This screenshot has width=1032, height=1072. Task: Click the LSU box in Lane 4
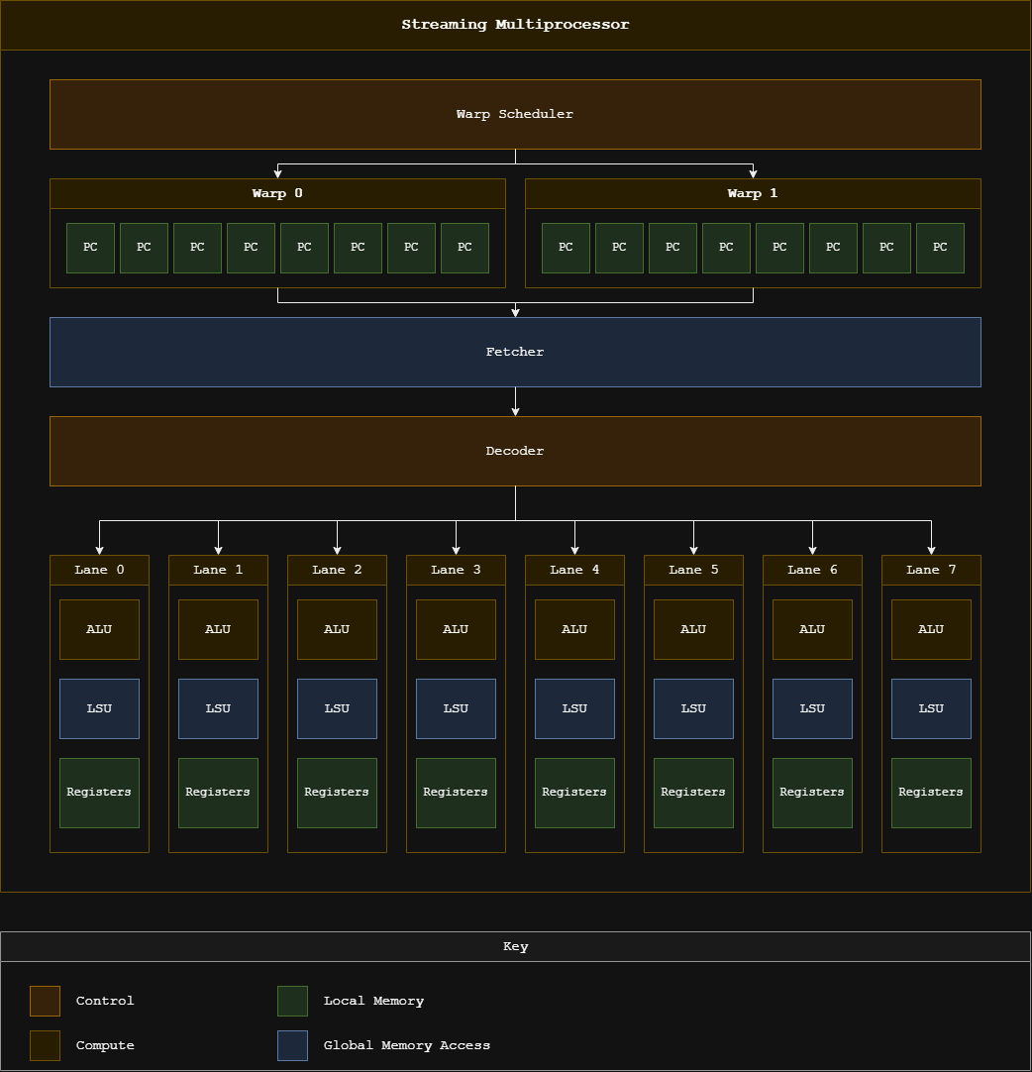pyautogui.click(x=574, y=709)
